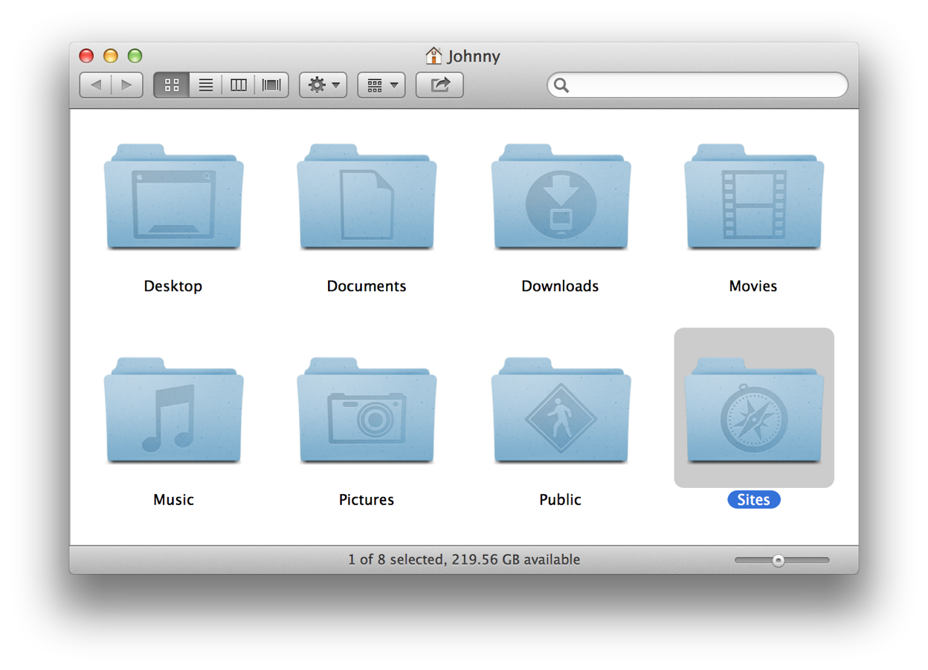The width and height of the screenshot is (928, 670).
Task: Open the Public folder
Action: 560,410
